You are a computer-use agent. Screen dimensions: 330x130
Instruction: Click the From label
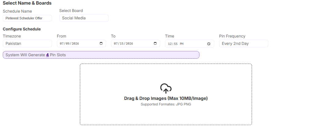click(x=61, y=36)
